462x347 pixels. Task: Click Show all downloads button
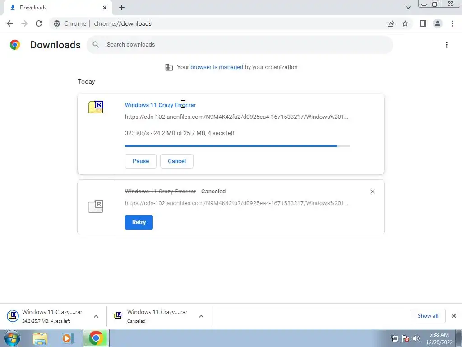[x=428, y=316]
